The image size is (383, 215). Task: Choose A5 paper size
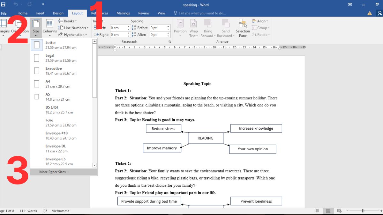coord(62,97)
